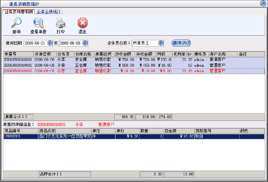The image size is (268, 182).
Task: Open the end date calendar picker
Action: (x=85, y=43)
